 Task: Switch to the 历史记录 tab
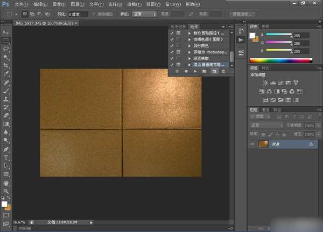click(x=177, y=26)
